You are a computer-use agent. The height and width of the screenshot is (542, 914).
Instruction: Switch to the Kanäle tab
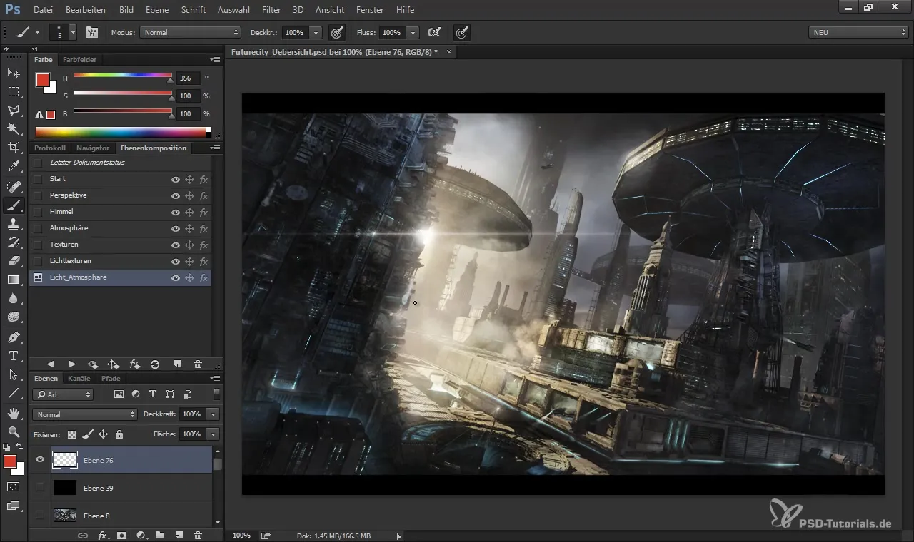(79, 379)
